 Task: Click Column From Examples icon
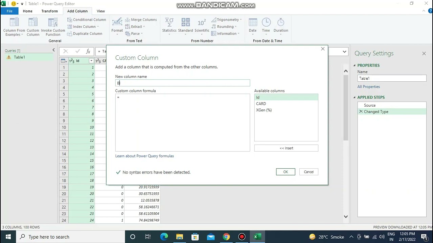14,22
